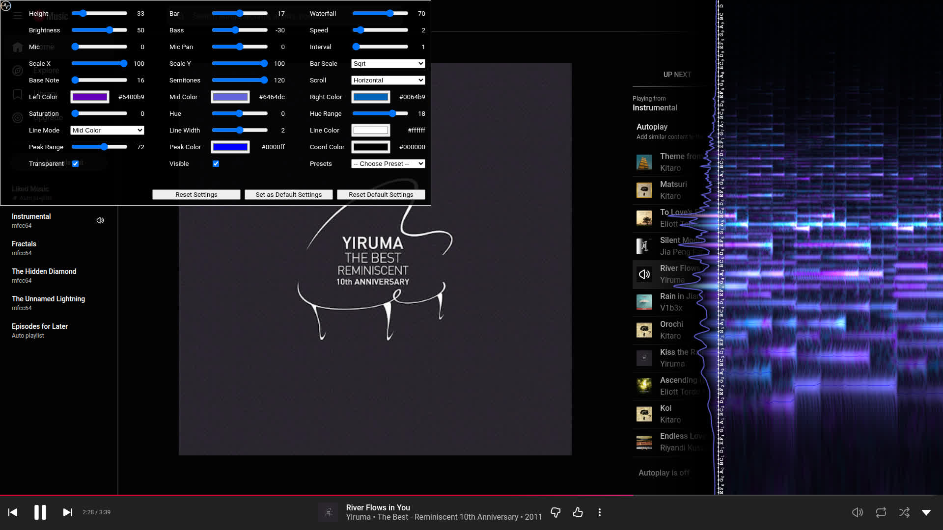Click the Orochi album thumbnail
943x530 pixels.
click(x=644, y=330)
